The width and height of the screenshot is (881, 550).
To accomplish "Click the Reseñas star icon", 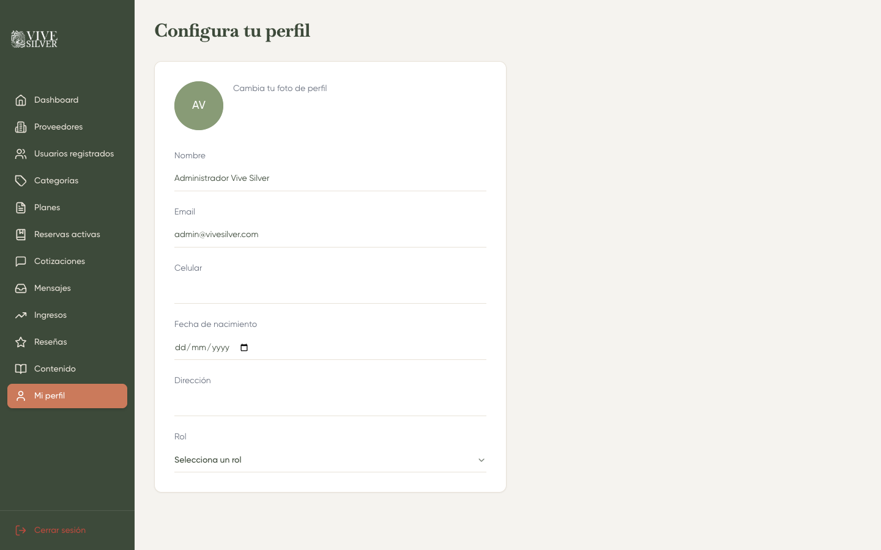I will (20, 342).
